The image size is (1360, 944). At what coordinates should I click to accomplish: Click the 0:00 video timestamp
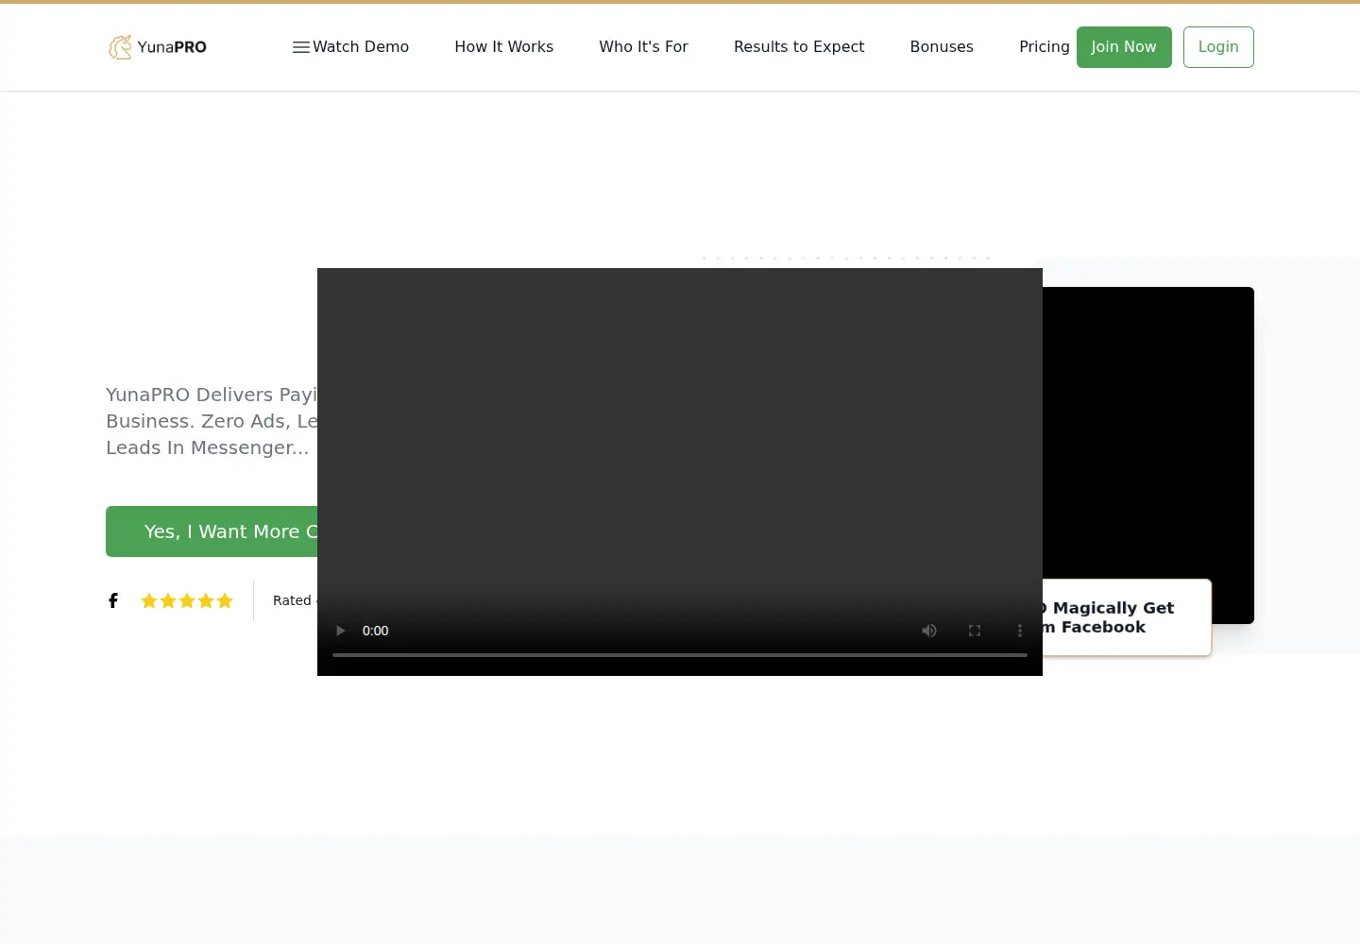point(376,631)
